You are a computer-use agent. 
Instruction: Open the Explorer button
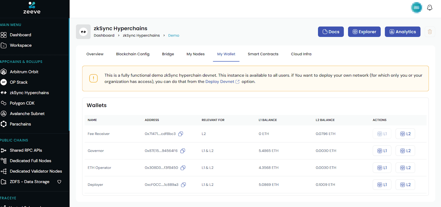(x=364, y=32)
